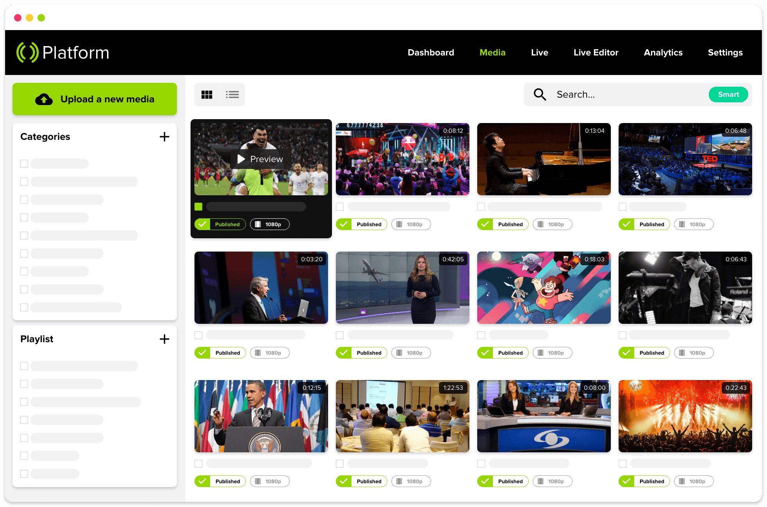This screenshot has width=767, height=507.
Task: Expand the Categories section with the plus
Action: tap(164, 137)
